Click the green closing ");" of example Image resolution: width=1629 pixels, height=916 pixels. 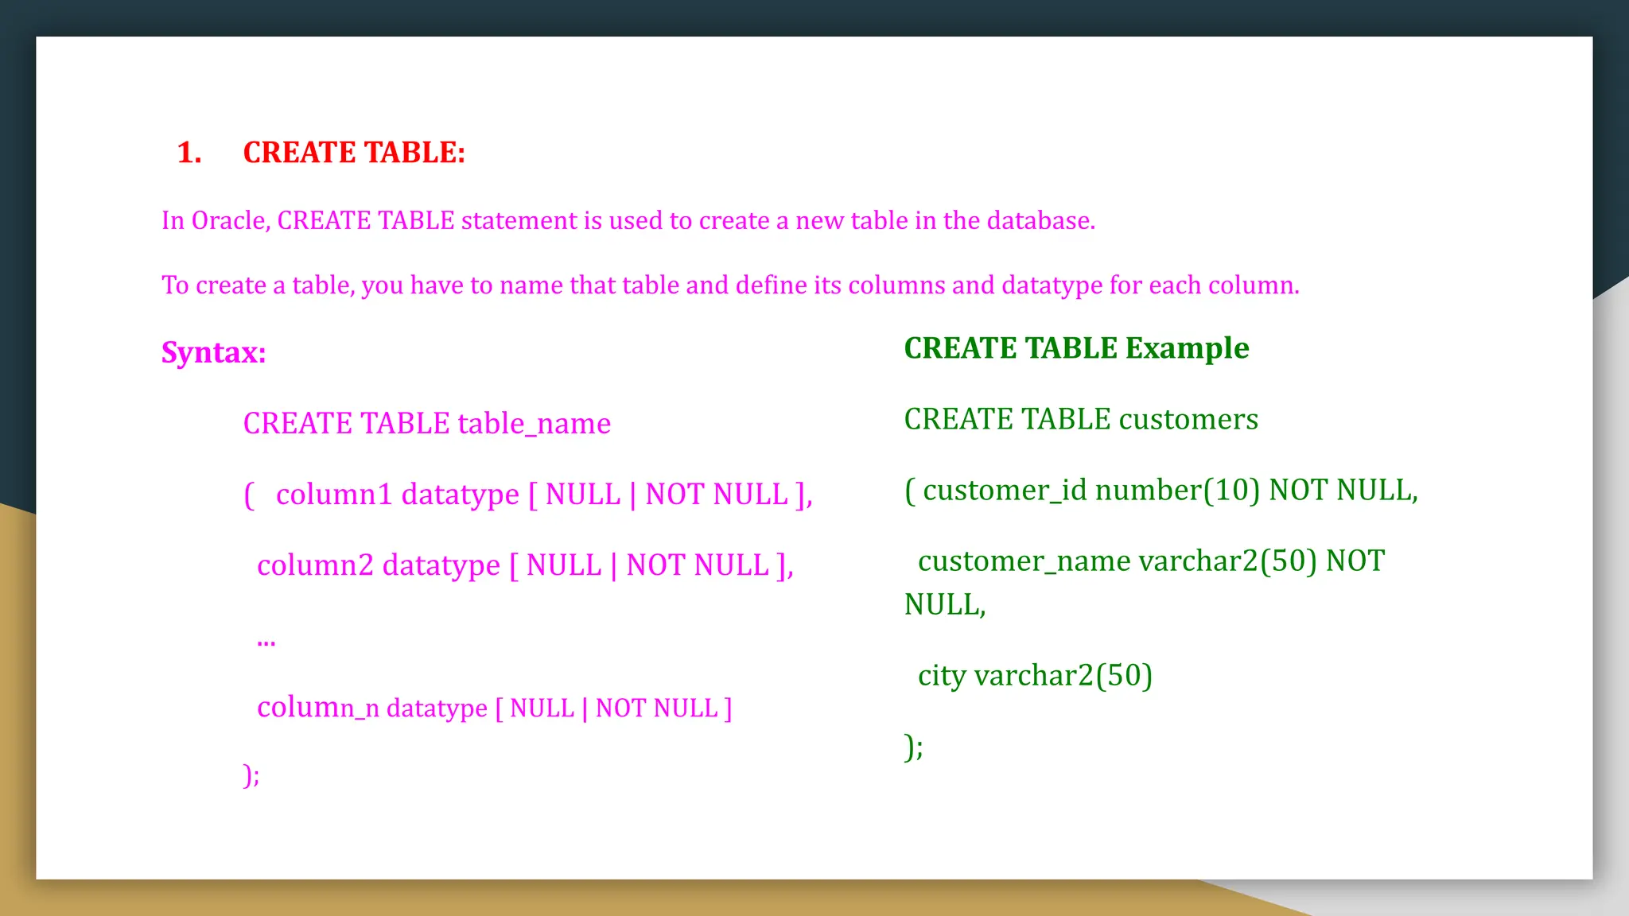(x=914, y=747)
